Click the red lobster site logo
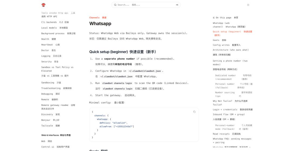 pos(43,5)
